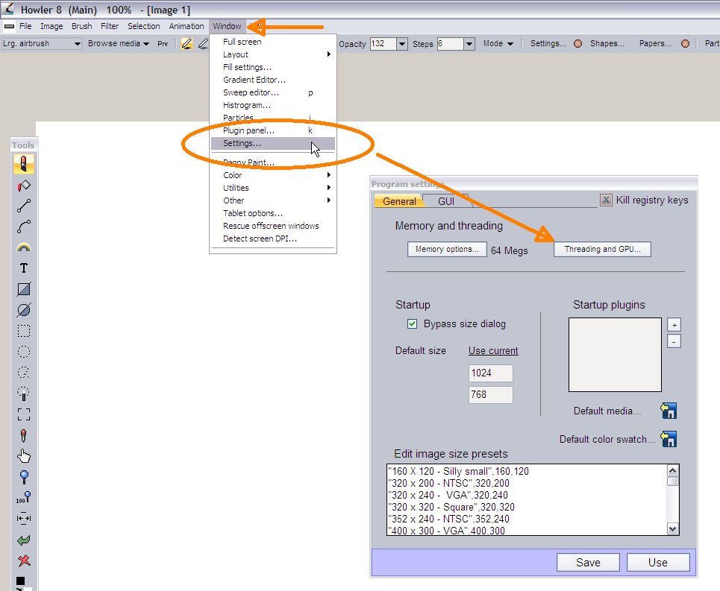Toggle the Kill registry keys checkbox
The height and width of the screenshot is (591, 720).
tap(607, 200)
